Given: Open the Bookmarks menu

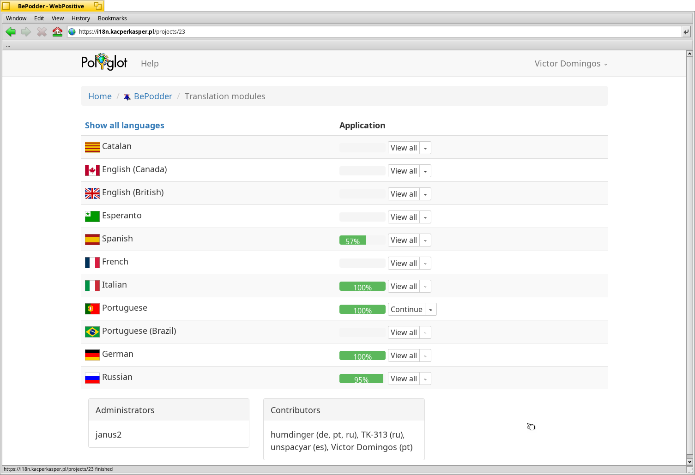Looking at the screenshot, I should (112, 18).
